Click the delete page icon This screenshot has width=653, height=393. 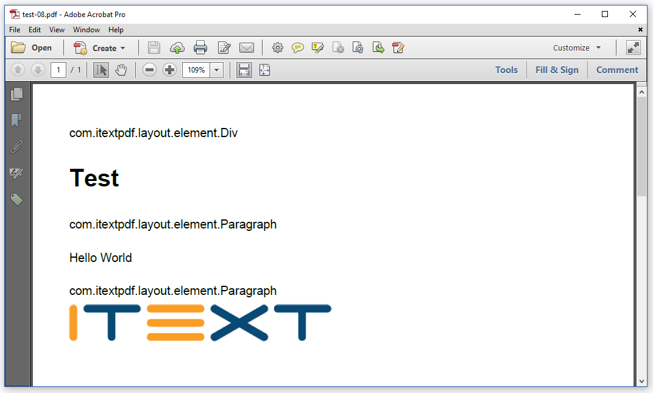(338, 48)
